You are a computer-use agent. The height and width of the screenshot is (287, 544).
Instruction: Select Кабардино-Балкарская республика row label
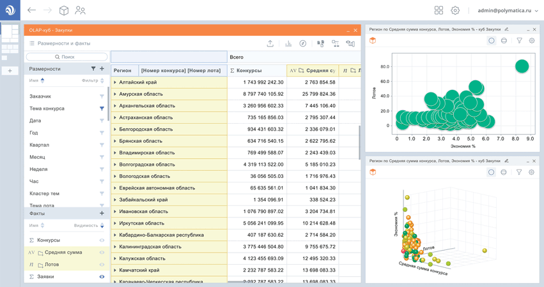click(x=161, y=235)
